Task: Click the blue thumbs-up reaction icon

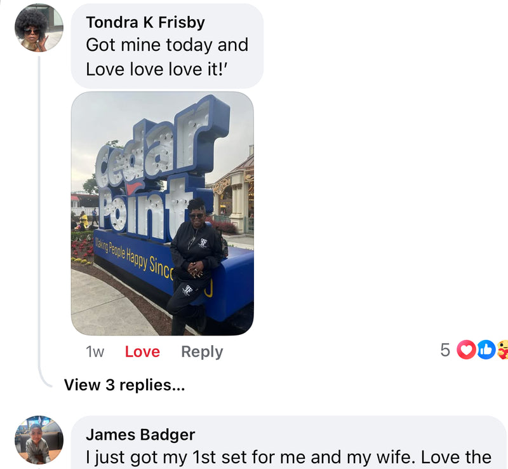Action: tap(485, 350)
